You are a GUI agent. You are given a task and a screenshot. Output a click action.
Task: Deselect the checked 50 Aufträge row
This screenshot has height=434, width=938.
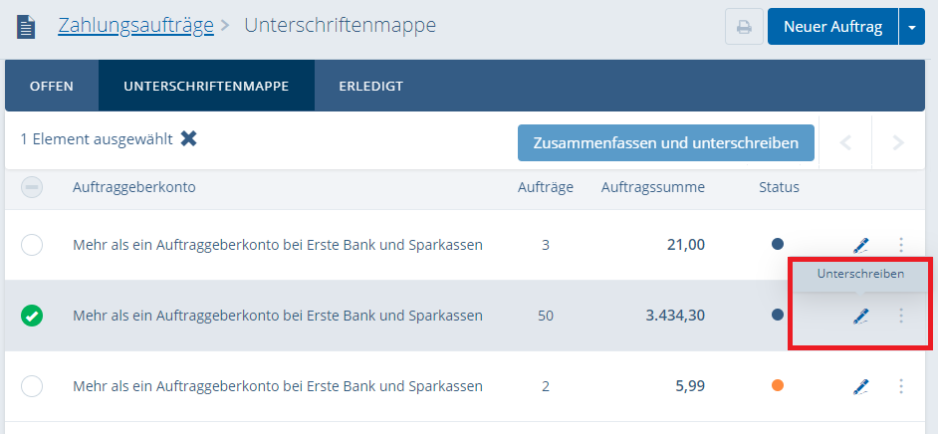(32, 316)
